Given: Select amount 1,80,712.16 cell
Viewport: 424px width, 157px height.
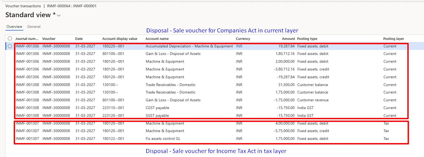Looking at the screenshot, I should click(x=285, y=54).
